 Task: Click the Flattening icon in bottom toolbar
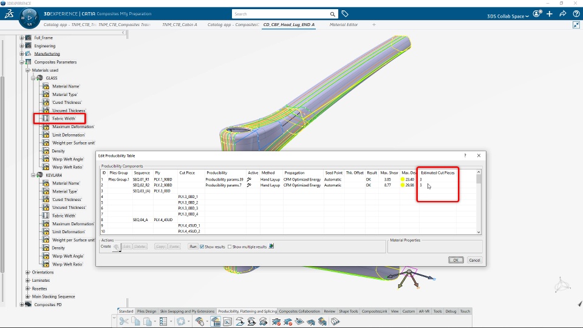coord(240,321)
